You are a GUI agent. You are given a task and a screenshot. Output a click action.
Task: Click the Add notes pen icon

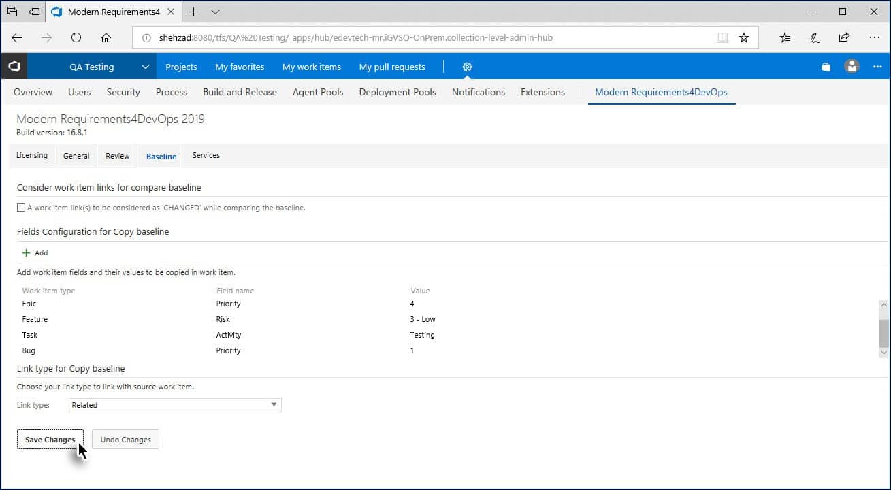[815, 38]
